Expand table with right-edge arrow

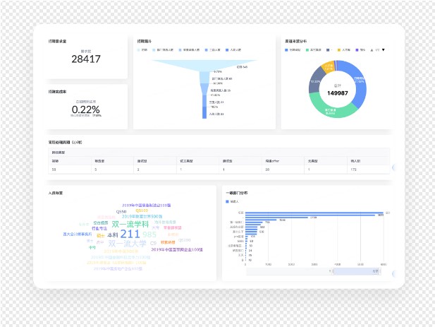[393, 168]
